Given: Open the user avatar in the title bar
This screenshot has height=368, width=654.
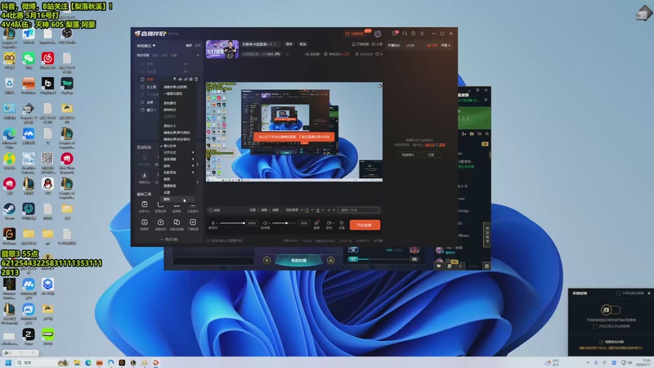Looking at the screenshot, I should pos(378,34).
